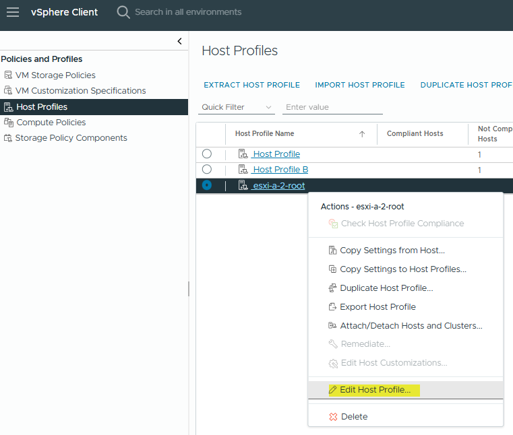The width and height of the screenshot is (513, 435).
Task: Click the Export Host Profile icon
Action: click(332, 307)
